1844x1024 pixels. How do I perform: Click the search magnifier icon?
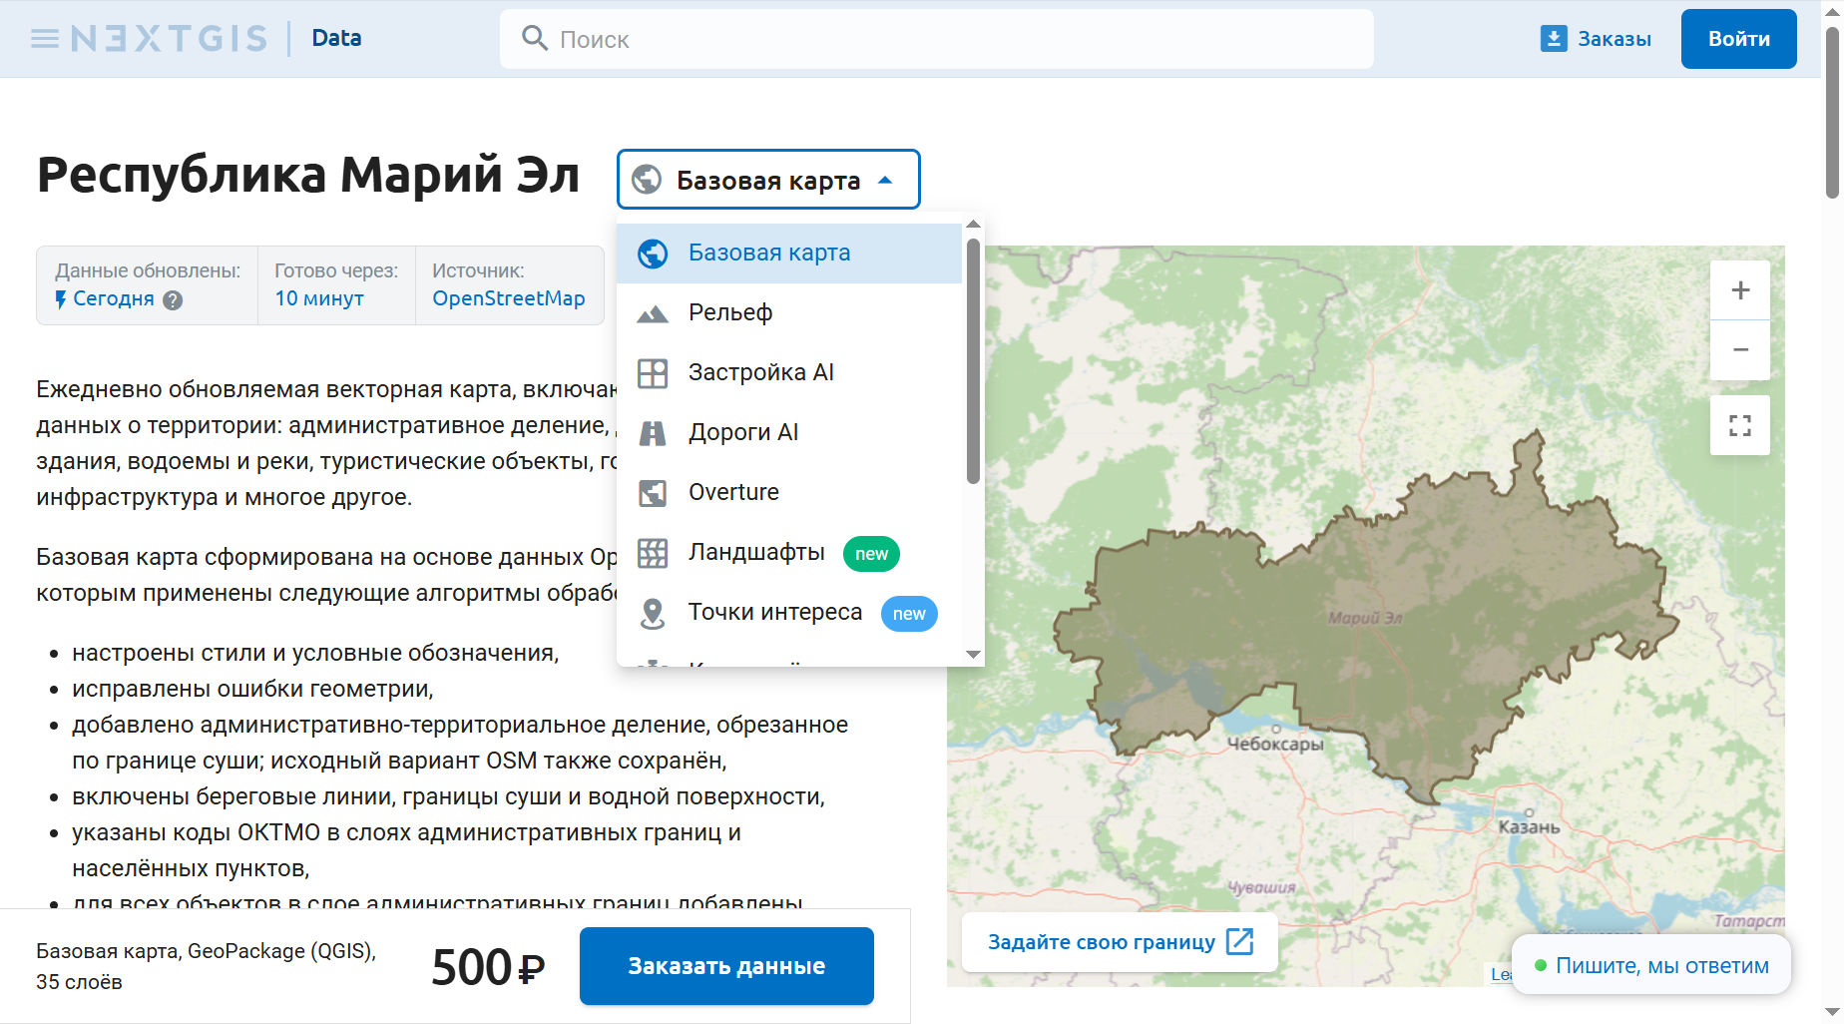(x=535, y=39)
